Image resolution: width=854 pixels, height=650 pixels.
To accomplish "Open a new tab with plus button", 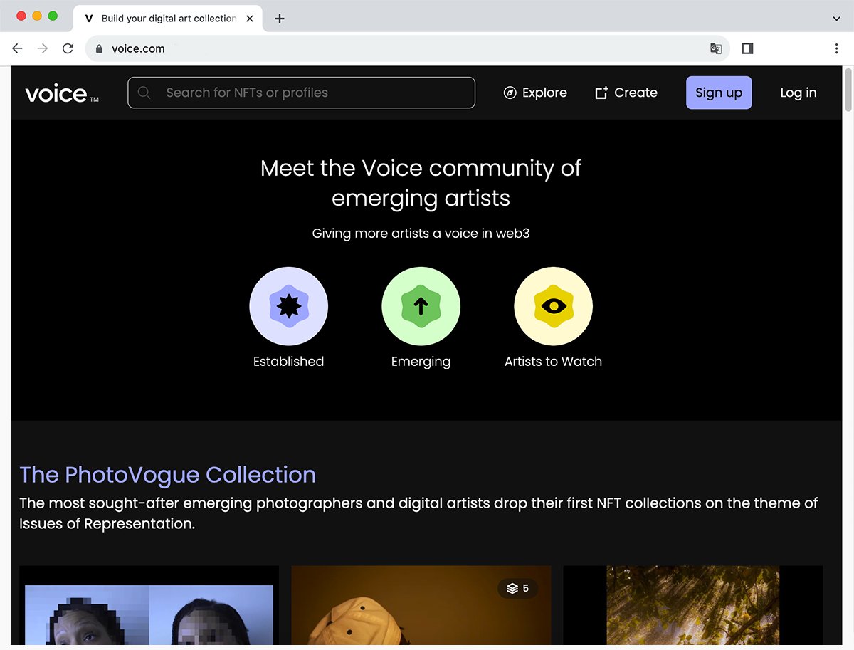I will pos(280,19).
